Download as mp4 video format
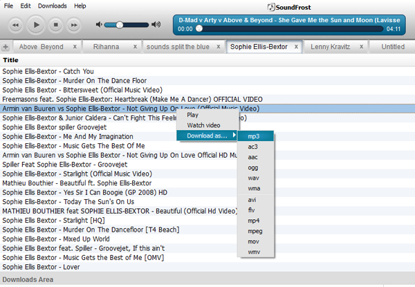The width and height of the screenshot is (415, 287). 256,221
